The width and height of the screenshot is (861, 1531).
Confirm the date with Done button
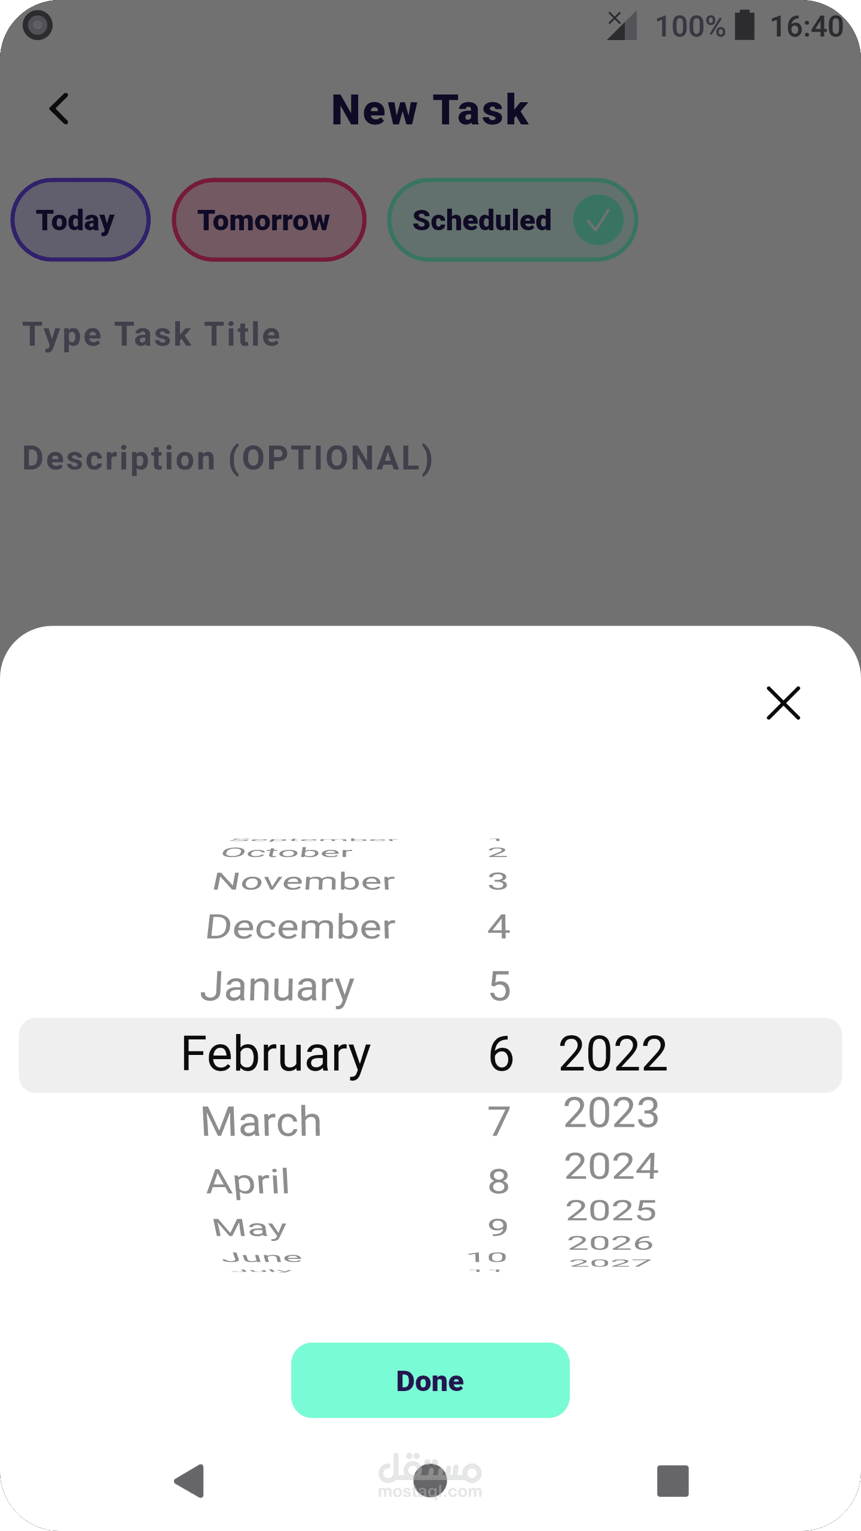pyautogui.click(x=430, y=1380)
